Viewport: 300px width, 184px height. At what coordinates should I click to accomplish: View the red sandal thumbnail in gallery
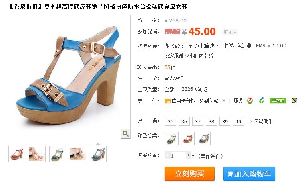click(x=17, y=154)
